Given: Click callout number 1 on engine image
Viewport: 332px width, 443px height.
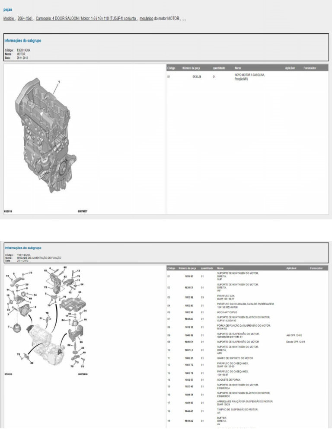Looking at the screenshot, I should click(x=59, y=82).
